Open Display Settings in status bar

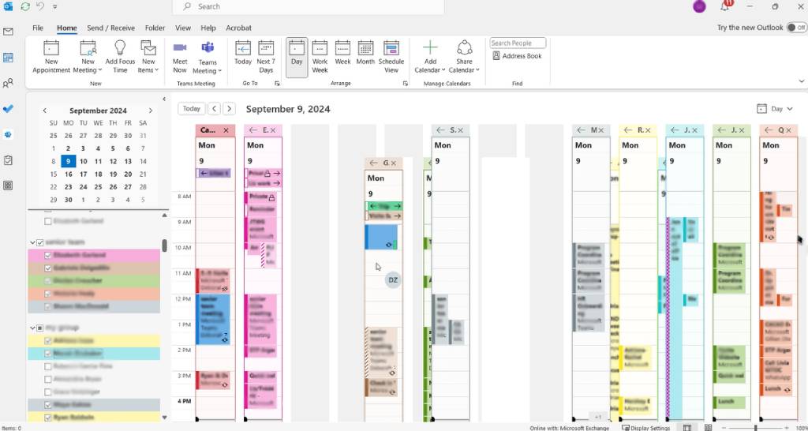pyautogui.click(x=646, y=428)
